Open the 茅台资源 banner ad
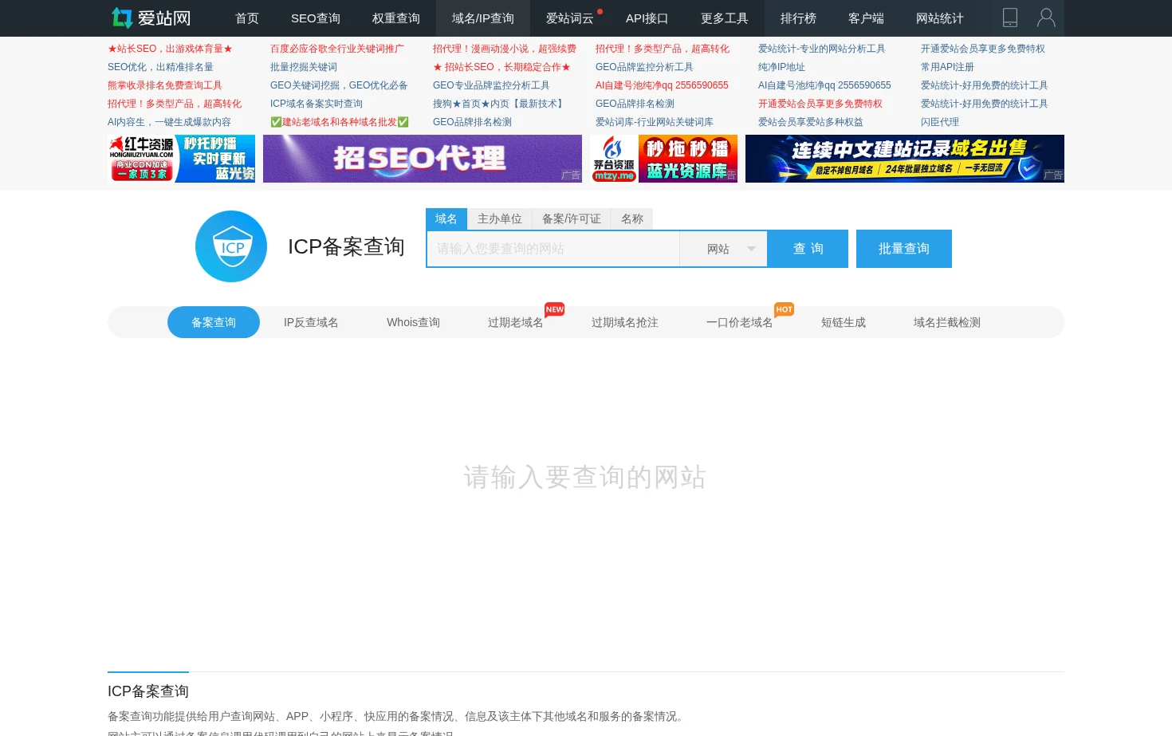Viewport: 1172px width, 736px height. click(663, 159)
